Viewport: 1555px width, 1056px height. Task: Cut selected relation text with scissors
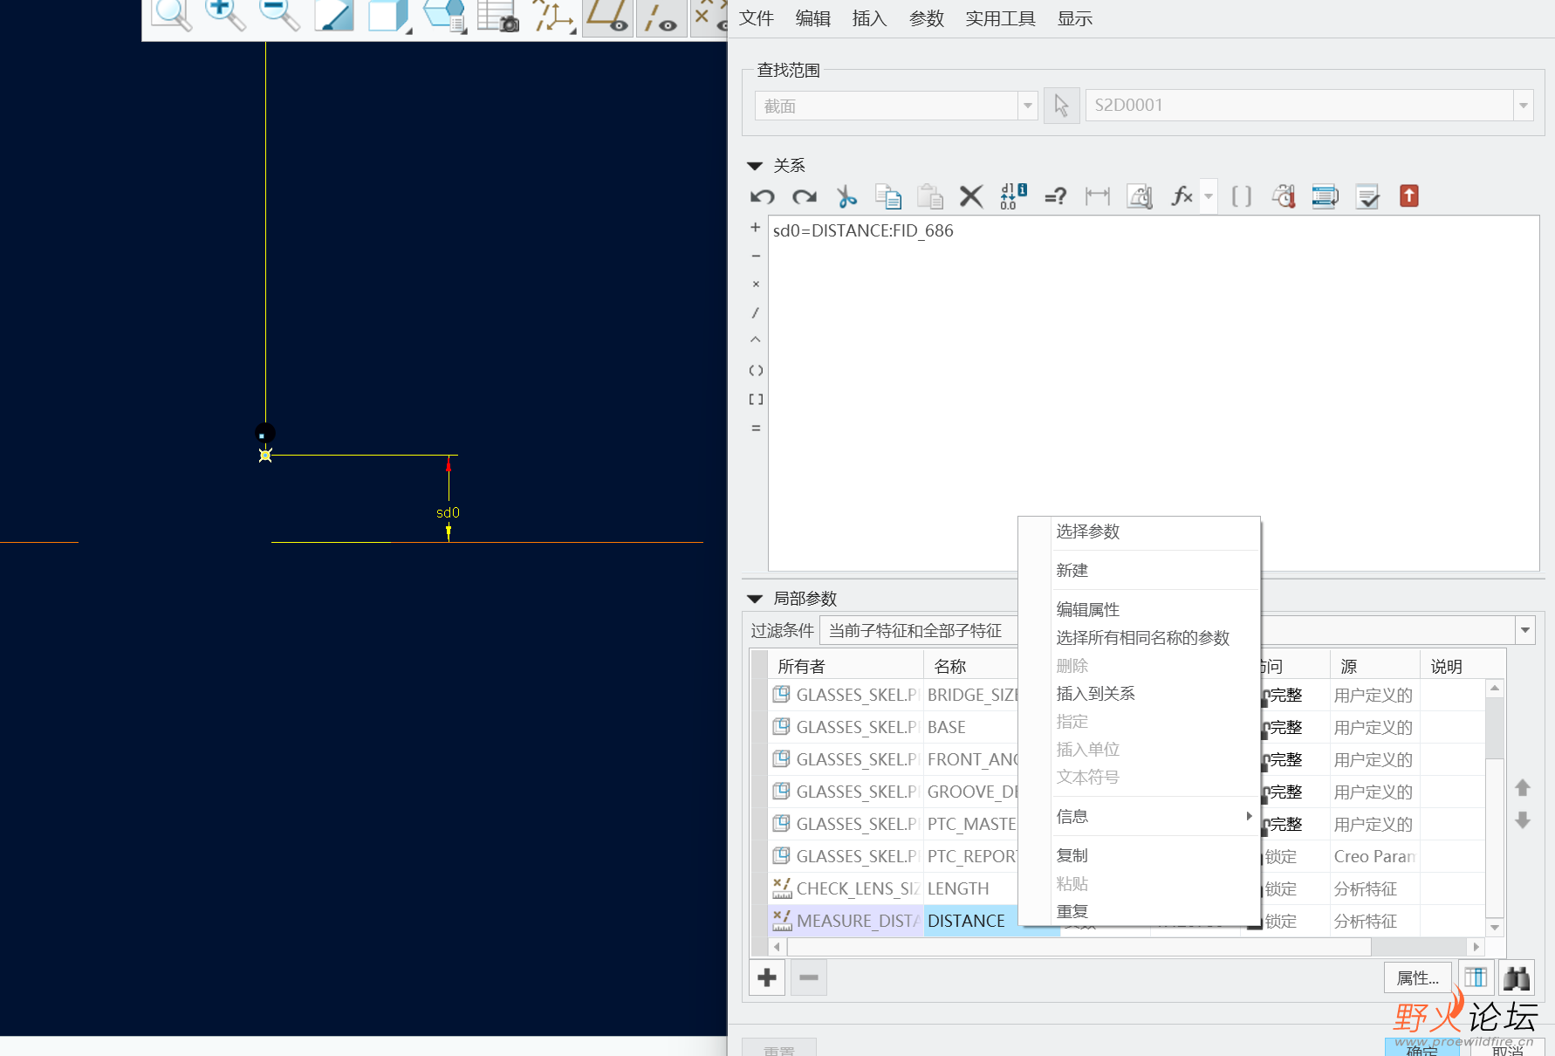pos(846,196)
